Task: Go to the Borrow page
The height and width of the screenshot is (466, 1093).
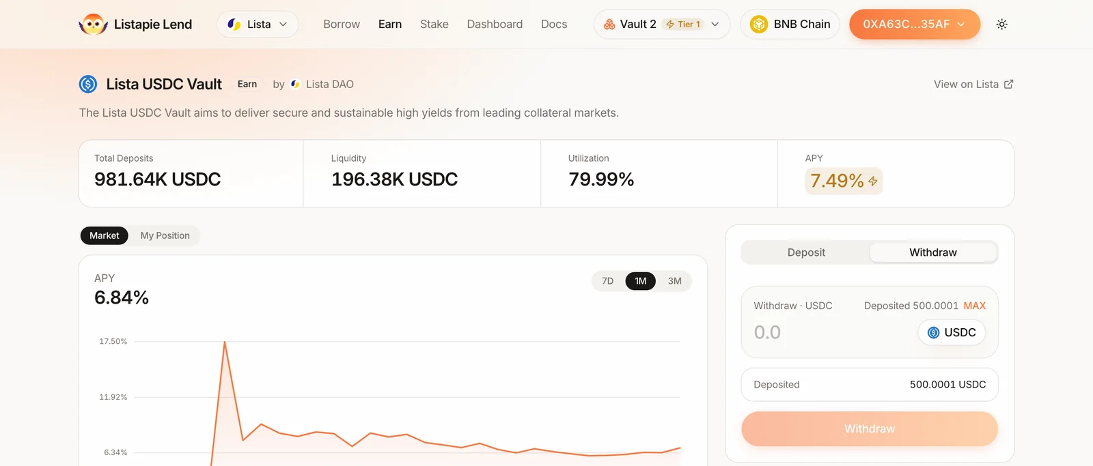Action: [342, 25]
